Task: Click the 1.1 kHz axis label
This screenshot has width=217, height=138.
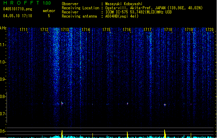Action: (x=3, y=45)
